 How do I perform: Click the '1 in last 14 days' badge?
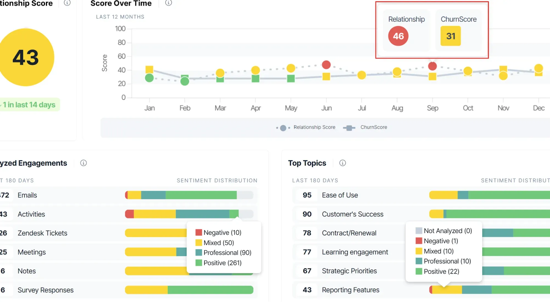[x=29, y=105]
